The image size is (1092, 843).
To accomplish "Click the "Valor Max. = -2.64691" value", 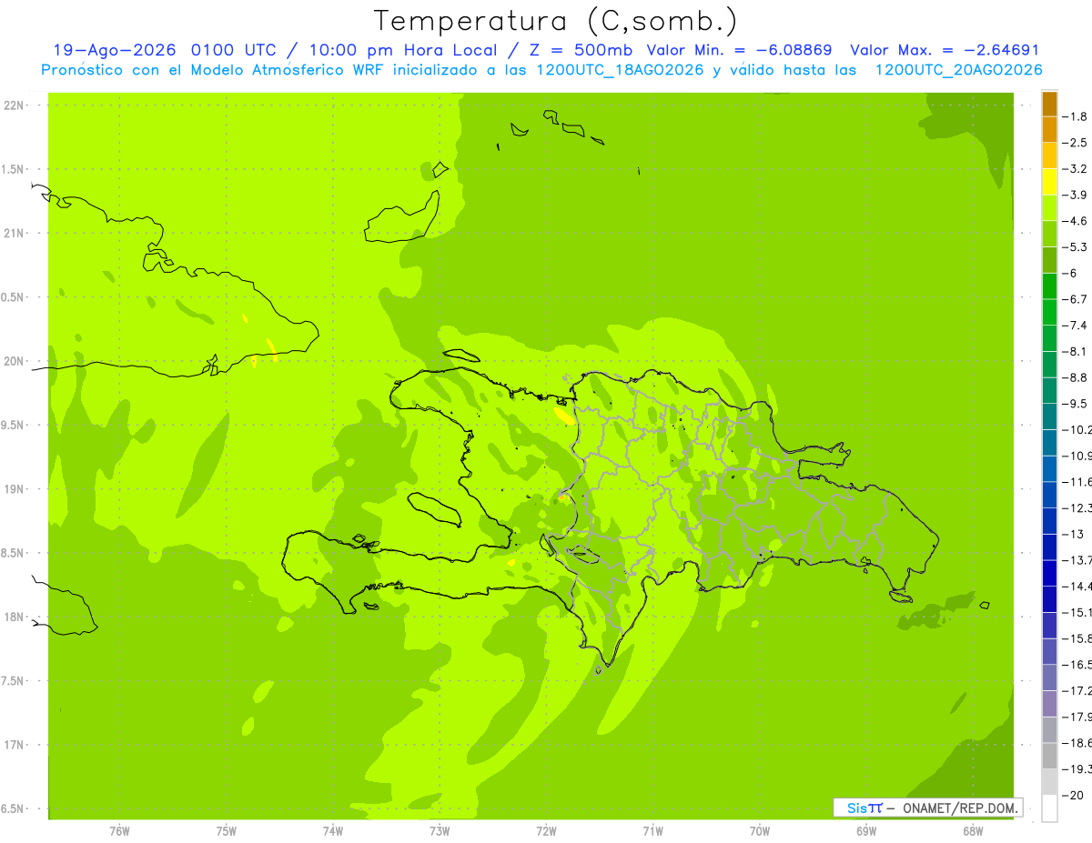I will (945, 51).
